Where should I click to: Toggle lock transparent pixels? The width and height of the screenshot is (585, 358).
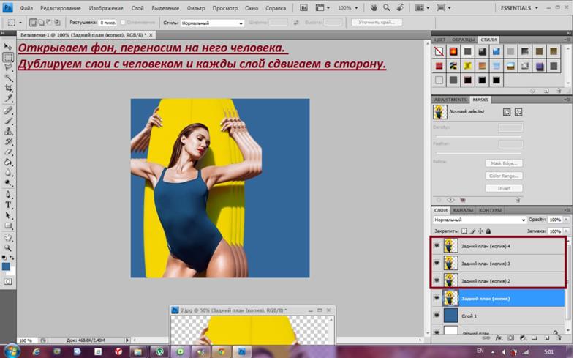click(x=464, y=231)
